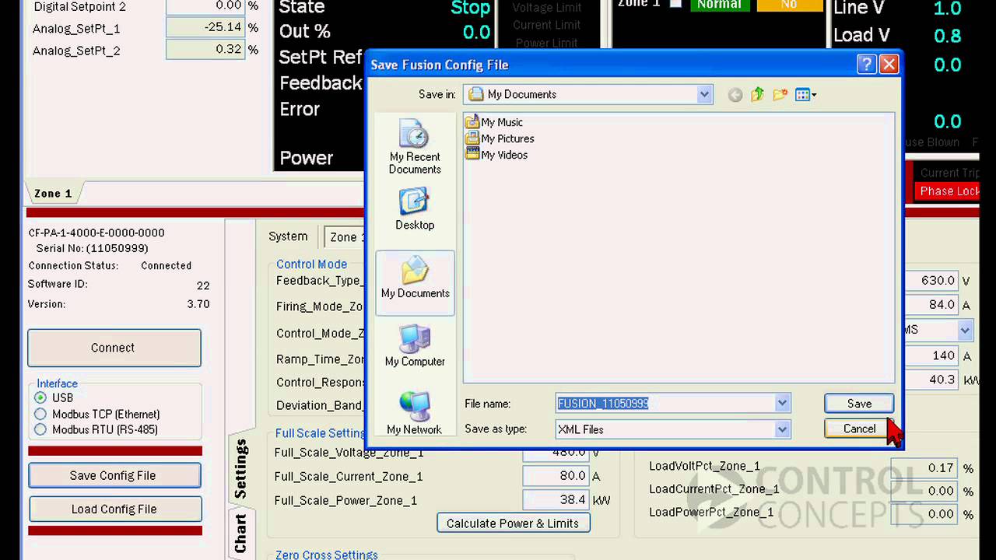Click the Phase Lock red indicator

tap(948, 191)
